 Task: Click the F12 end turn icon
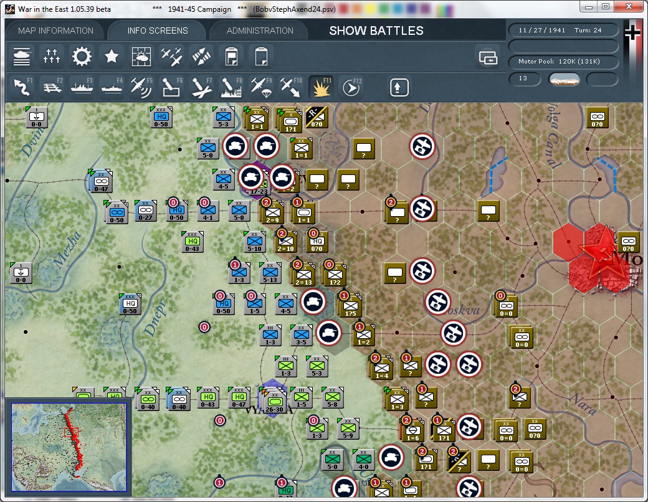point(351,87)
